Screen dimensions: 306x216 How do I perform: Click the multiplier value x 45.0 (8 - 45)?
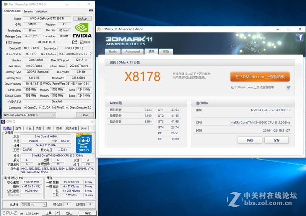[x=31, y=186]
